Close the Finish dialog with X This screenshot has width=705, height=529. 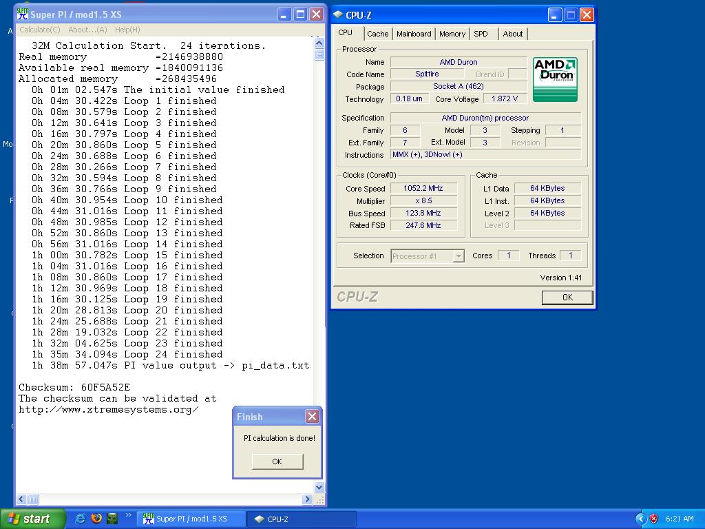312,417
